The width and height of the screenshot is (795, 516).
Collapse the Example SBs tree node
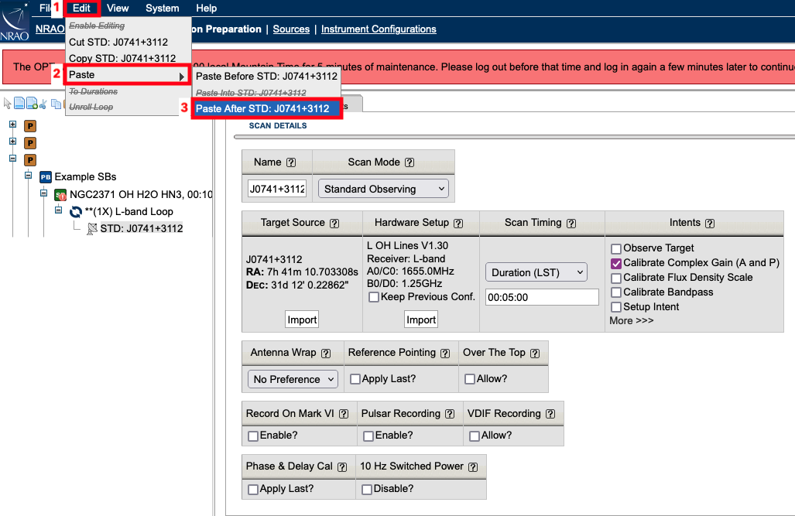pos(28,176)
